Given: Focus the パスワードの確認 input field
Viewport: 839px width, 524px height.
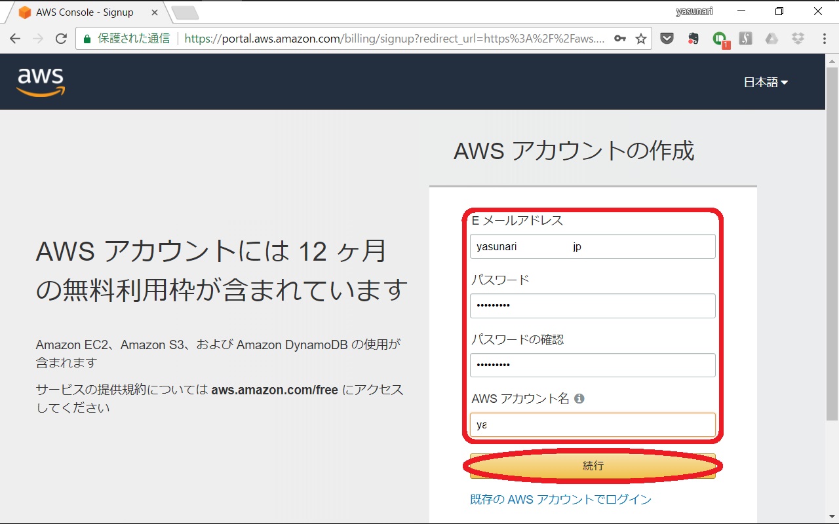Looking at the screenshot, I should point(593,365).
